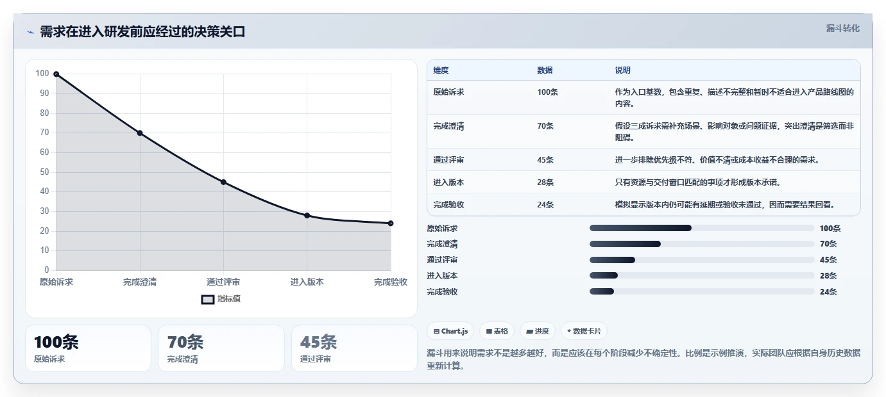Click the 完成澄清 x-axis label
Screen dimensions: 886x397
click(x=140, y=282)
